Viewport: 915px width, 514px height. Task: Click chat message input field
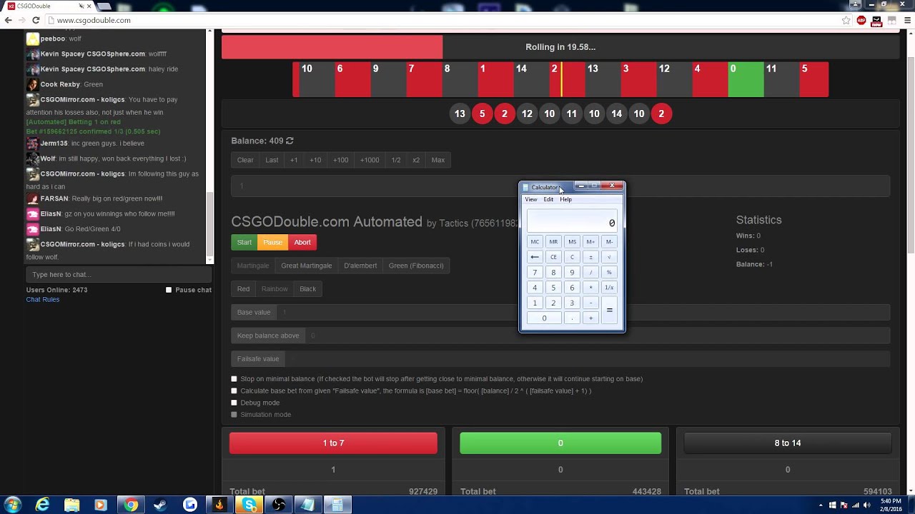coord(119,275)
